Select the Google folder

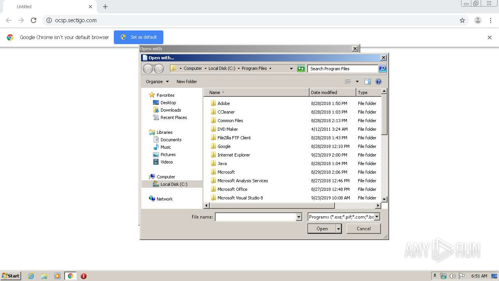(224, 146)
